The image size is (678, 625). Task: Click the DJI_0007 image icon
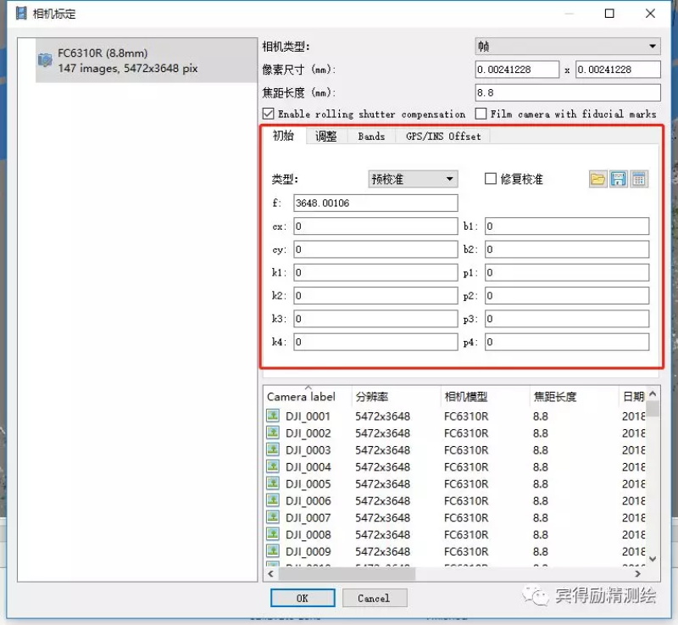[273, 518]
